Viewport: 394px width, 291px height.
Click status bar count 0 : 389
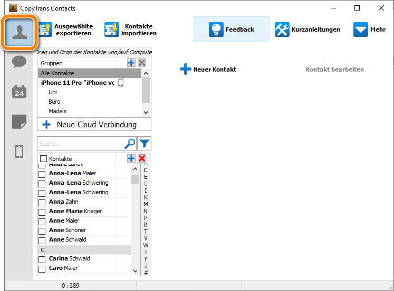click(70, 286)
